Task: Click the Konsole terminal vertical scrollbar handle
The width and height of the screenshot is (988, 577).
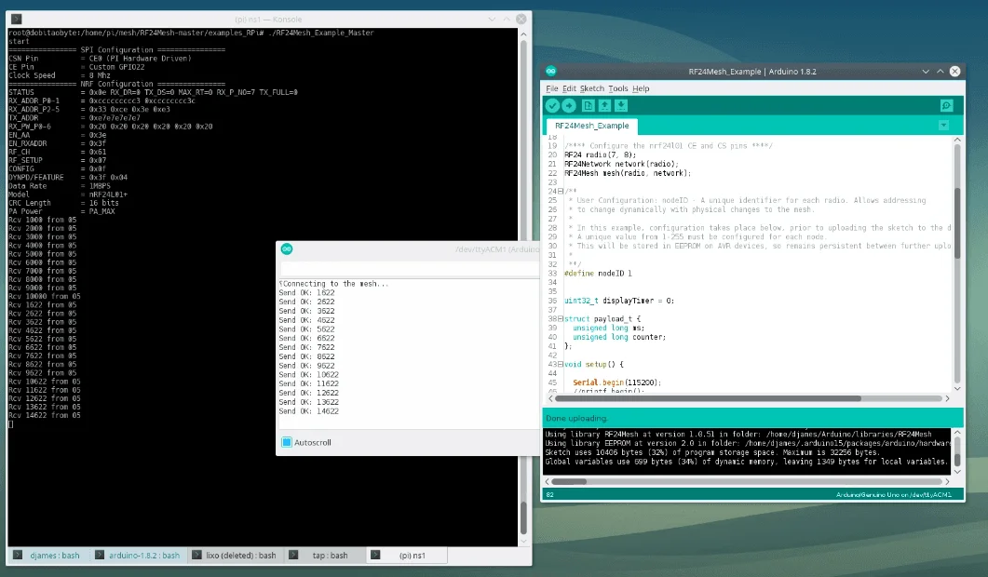Action: click(523, 517)
